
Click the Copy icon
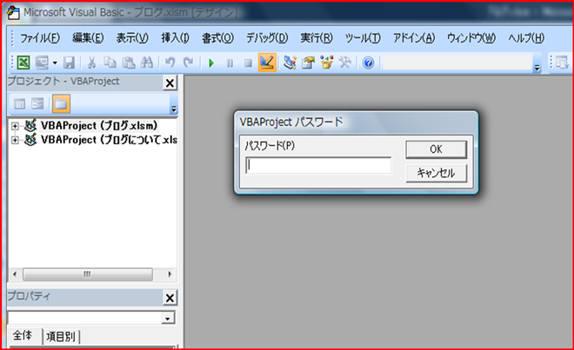tap(110, 63)
